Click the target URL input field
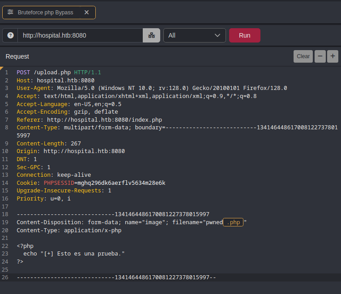 click(x=80, y=35)
